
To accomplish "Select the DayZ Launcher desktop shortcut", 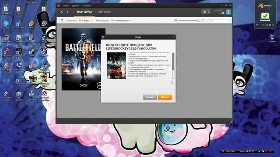I will (19, 96).
